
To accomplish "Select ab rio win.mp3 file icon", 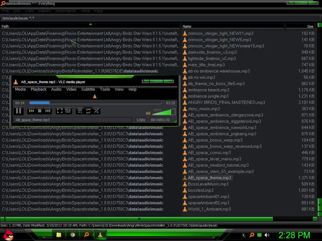I will pos(185,77).
